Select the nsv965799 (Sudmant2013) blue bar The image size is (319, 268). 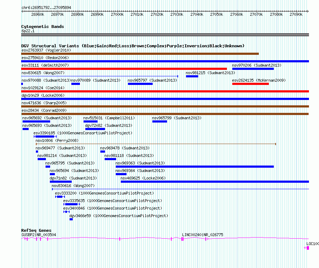point(160,121)
